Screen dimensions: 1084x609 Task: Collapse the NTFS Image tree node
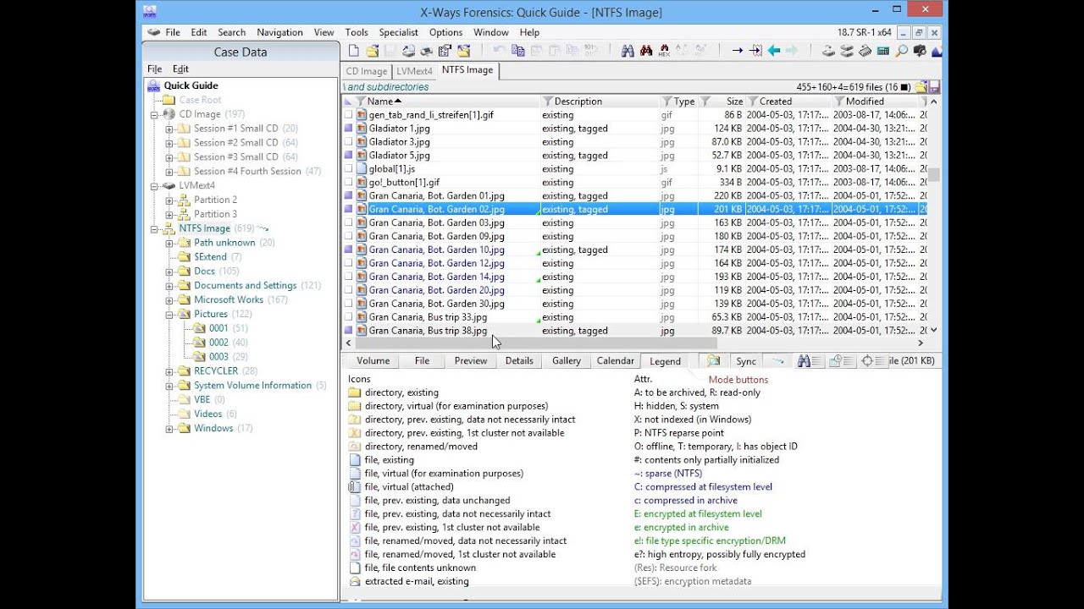(x=154, y=228)
